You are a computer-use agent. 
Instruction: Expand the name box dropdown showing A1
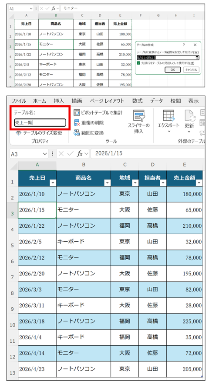(31, 8)
